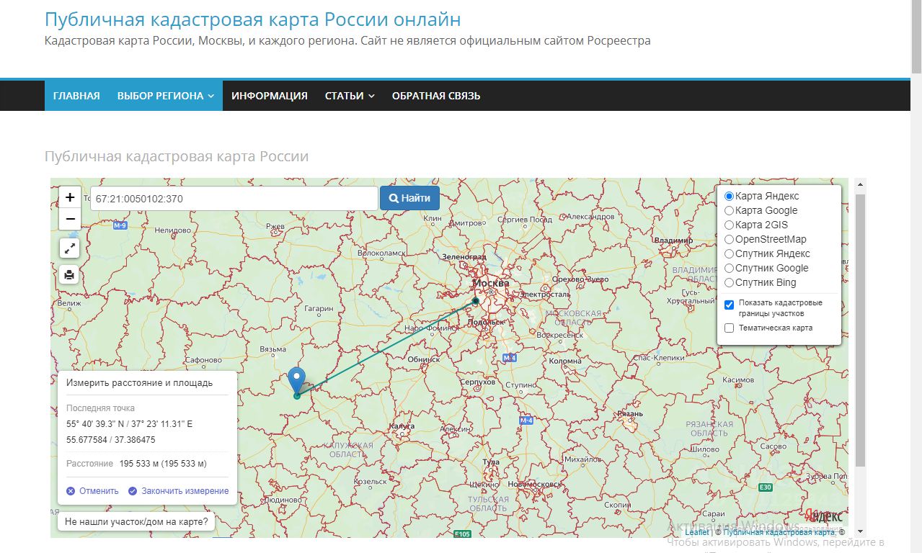Click Серпухов town label on map
The image size is (922, 553).
[479, 382]
